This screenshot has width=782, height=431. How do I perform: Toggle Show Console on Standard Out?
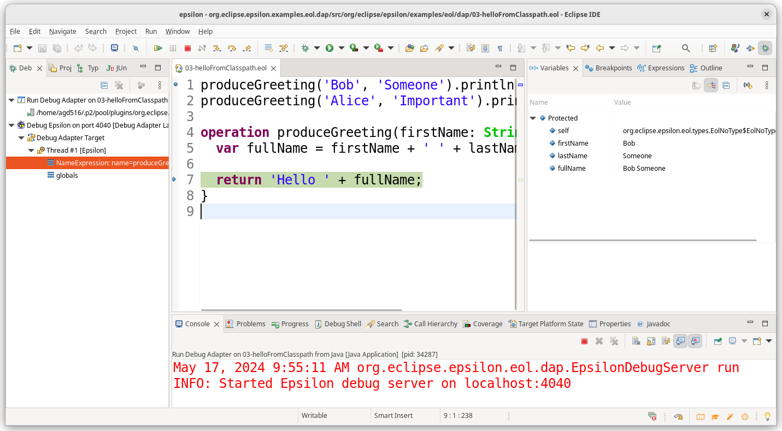(680, 341)
